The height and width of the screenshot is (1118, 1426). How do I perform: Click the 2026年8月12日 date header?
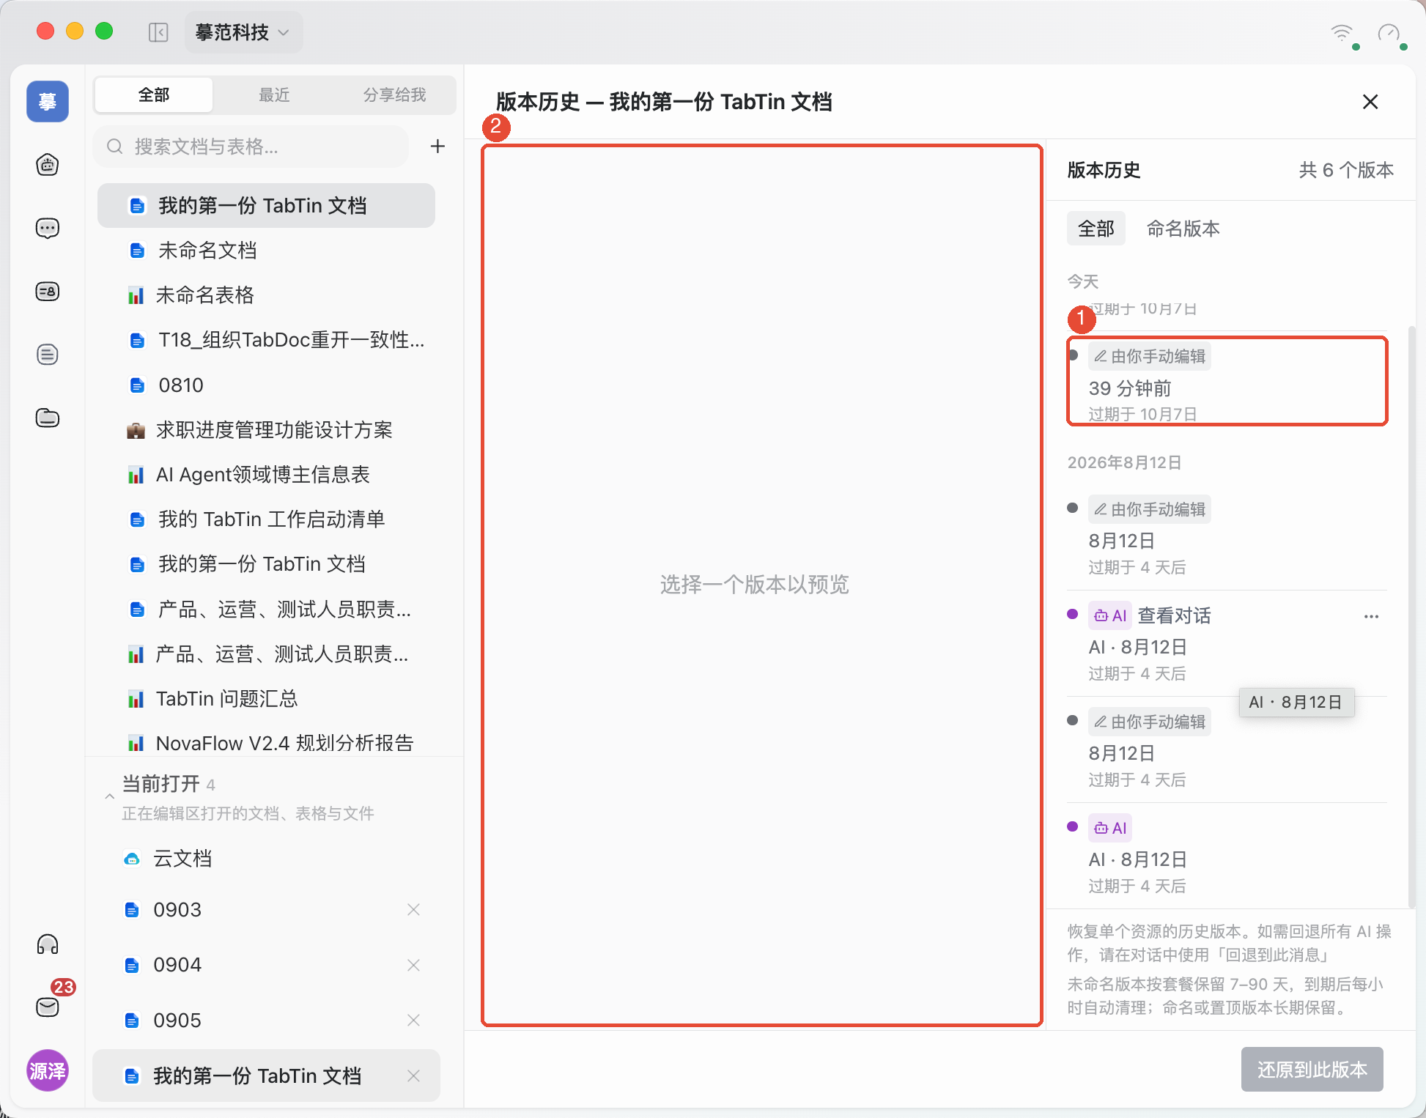click(1124, 463)
